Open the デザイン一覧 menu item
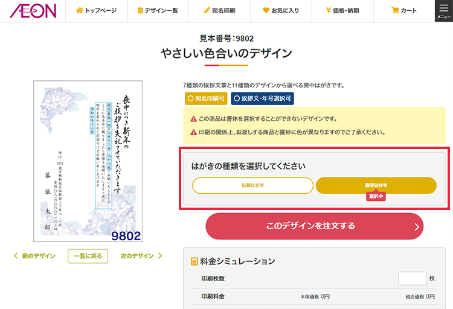Image resolution: width=453 pixels, height=309 pixels. pos(158,11)
